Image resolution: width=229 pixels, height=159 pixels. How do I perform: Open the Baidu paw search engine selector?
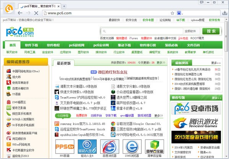click(180, 13)
